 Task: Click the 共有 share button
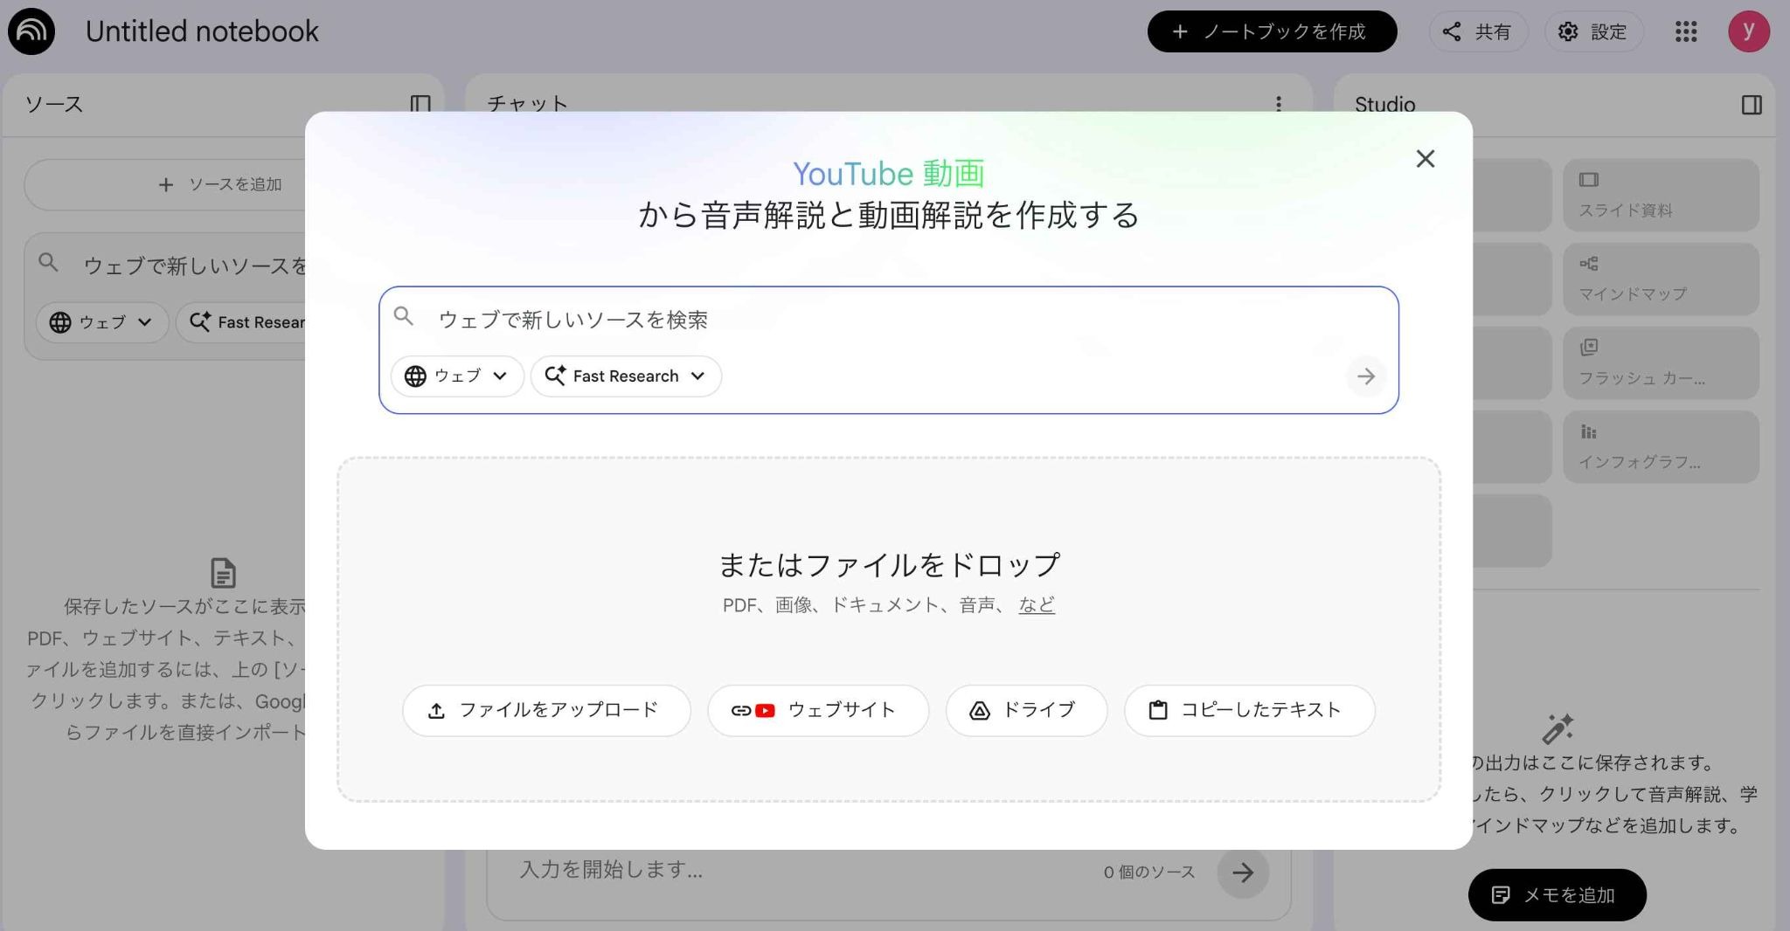pyautogui.click(x=1478, y=31)
